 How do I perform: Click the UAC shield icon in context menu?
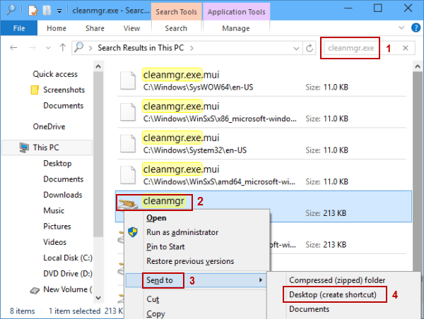(133, 232)
